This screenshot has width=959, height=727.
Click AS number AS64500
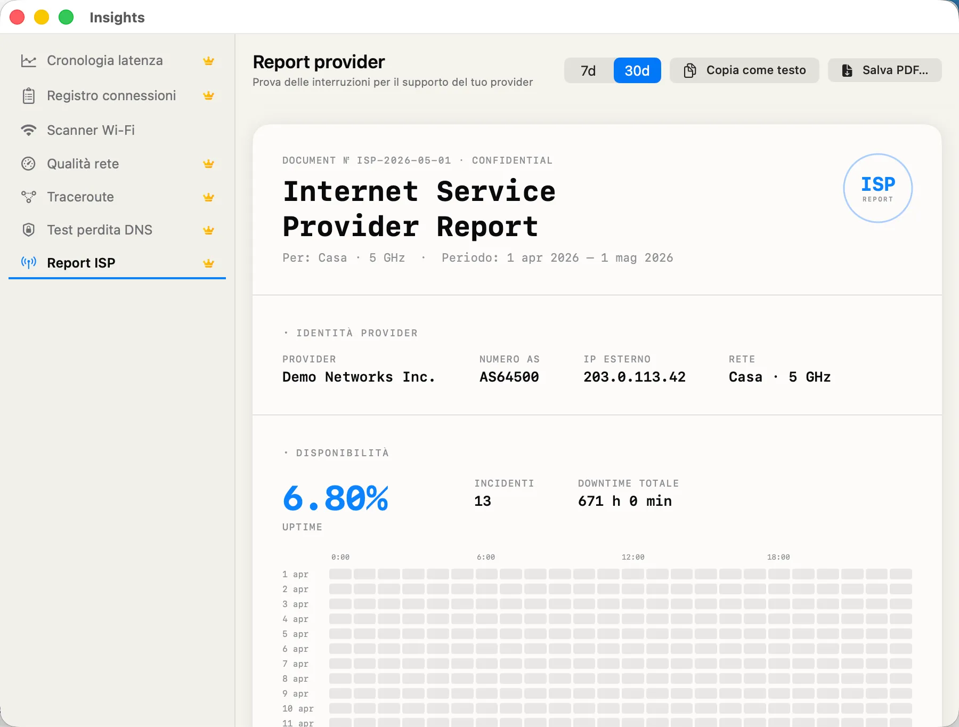[509, 377]
